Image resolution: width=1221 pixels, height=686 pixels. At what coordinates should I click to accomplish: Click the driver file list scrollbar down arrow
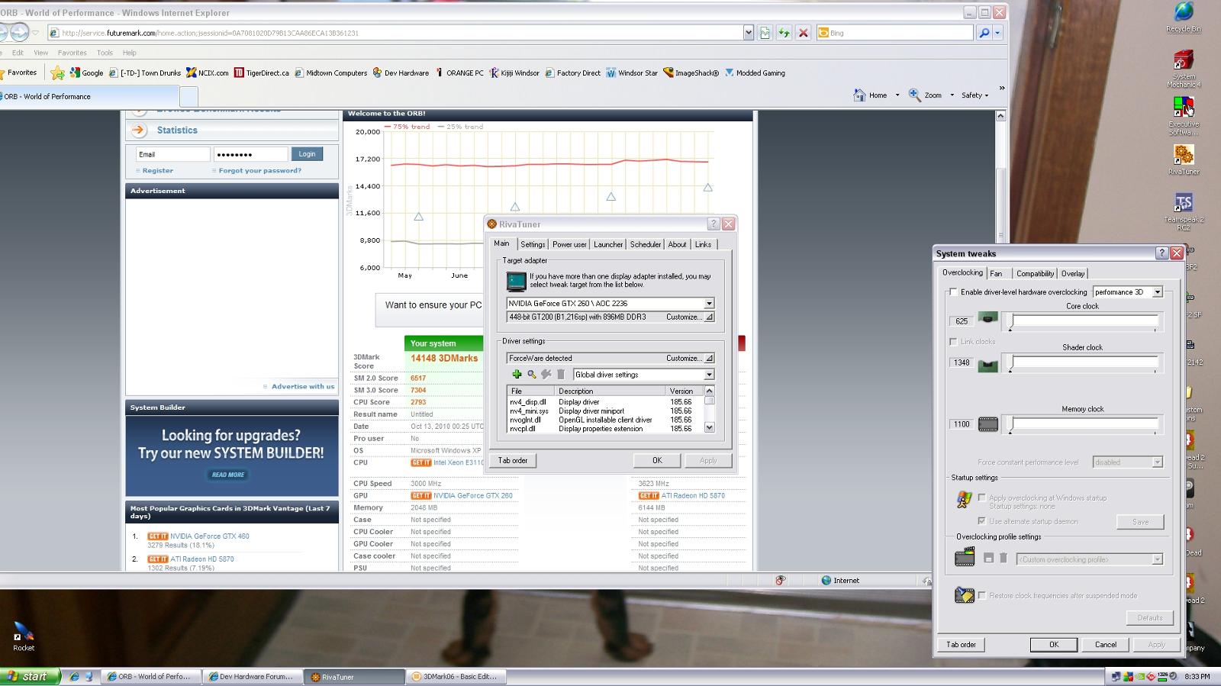tap(710, 428)
